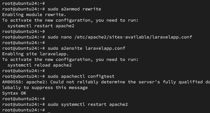Click the word 'nano' in the editor command
This screenshot has height=113, width=210.
click(x=66, y=37)
